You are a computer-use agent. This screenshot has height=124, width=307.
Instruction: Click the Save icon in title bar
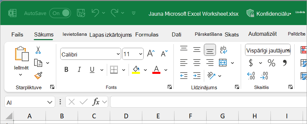click(81, 13)
